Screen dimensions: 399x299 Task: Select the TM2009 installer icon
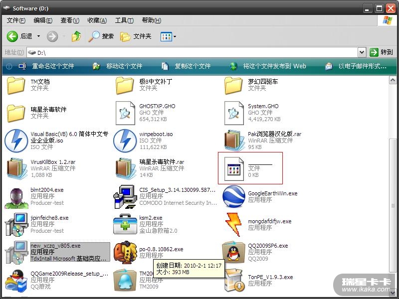[x=125, y=281]
